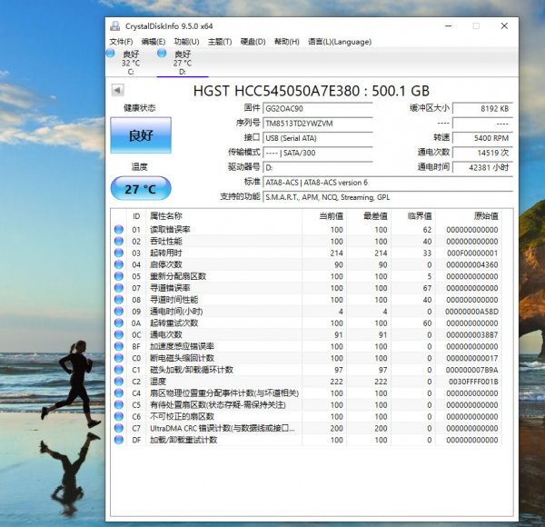The height and width of the screenshot is (527, 545).
Task: Click status orb of attribute C1 row
Action: (119, 370)
